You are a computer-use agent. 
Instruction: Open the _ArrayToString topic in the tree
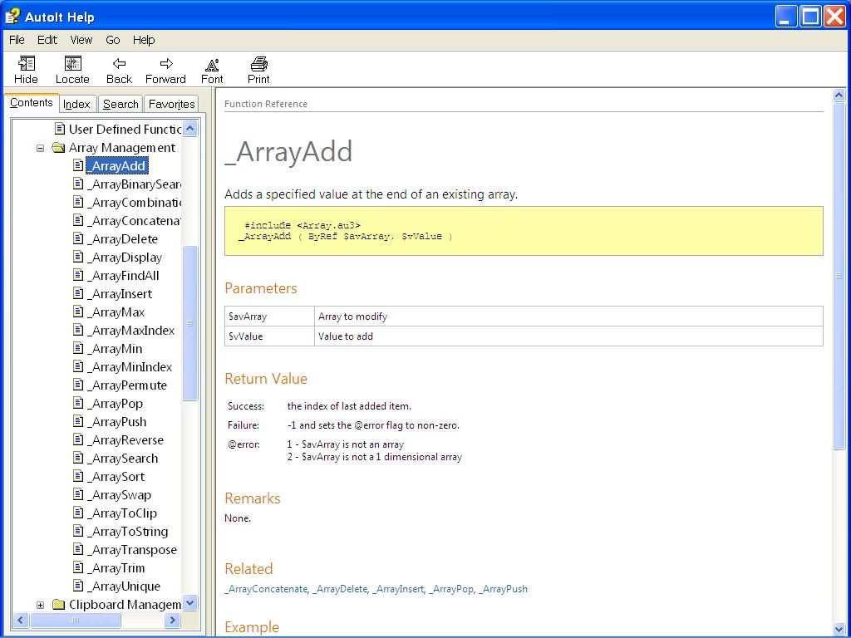tap(127, 531)
